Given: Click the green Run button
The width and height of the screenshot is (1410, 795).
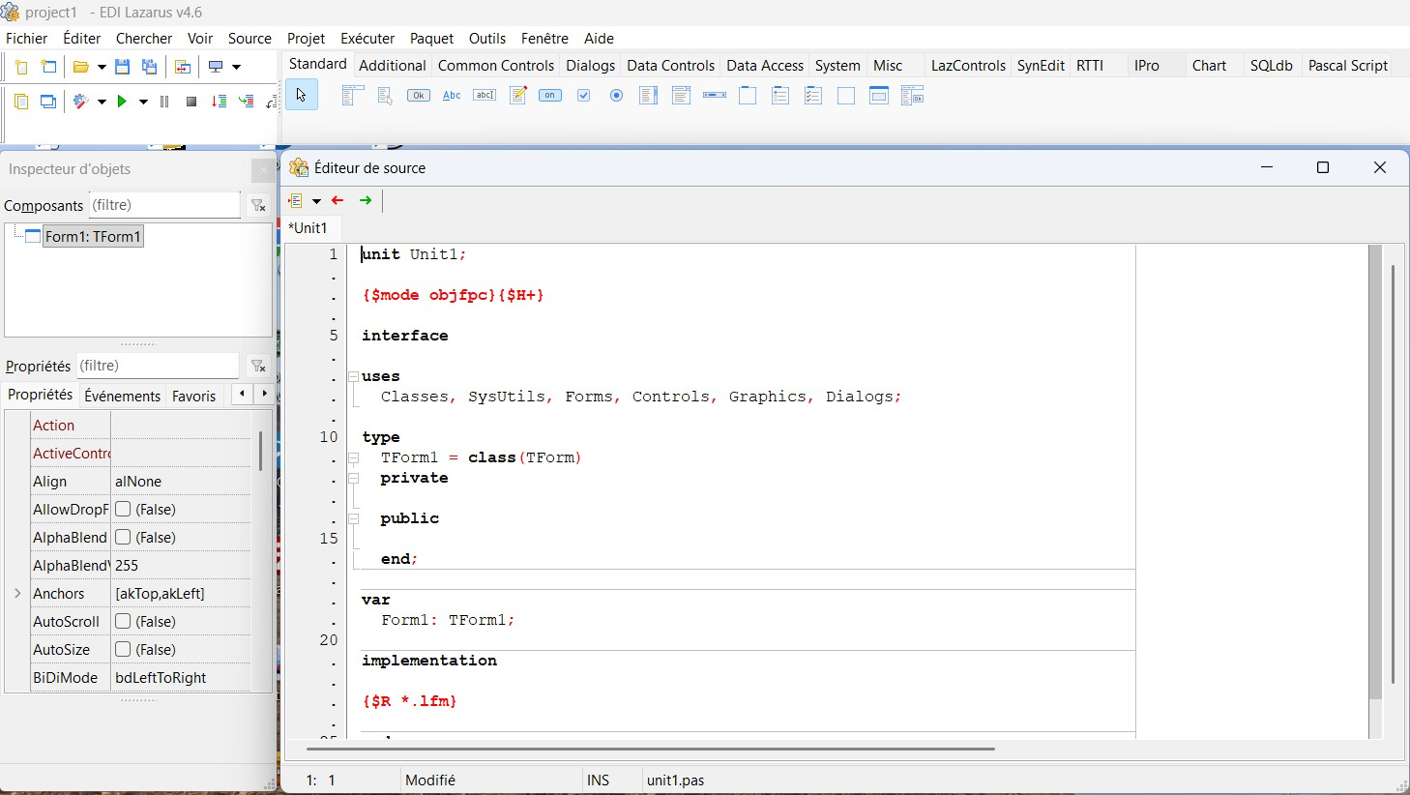Looking at the screenshot, I should [122, 102].
